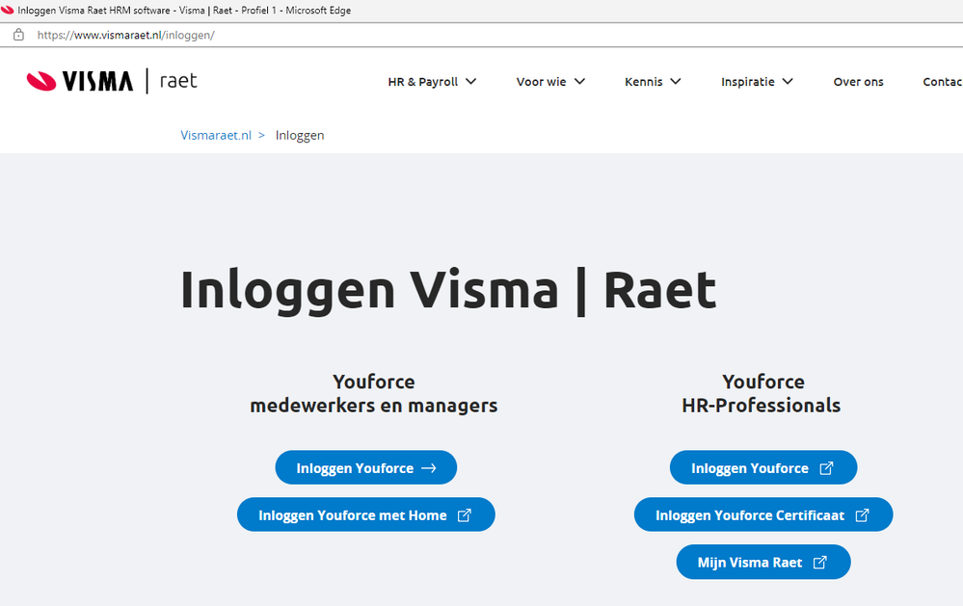Click external-link icon on HR-Professionals Inloggen Youforce

click(827, 468)
